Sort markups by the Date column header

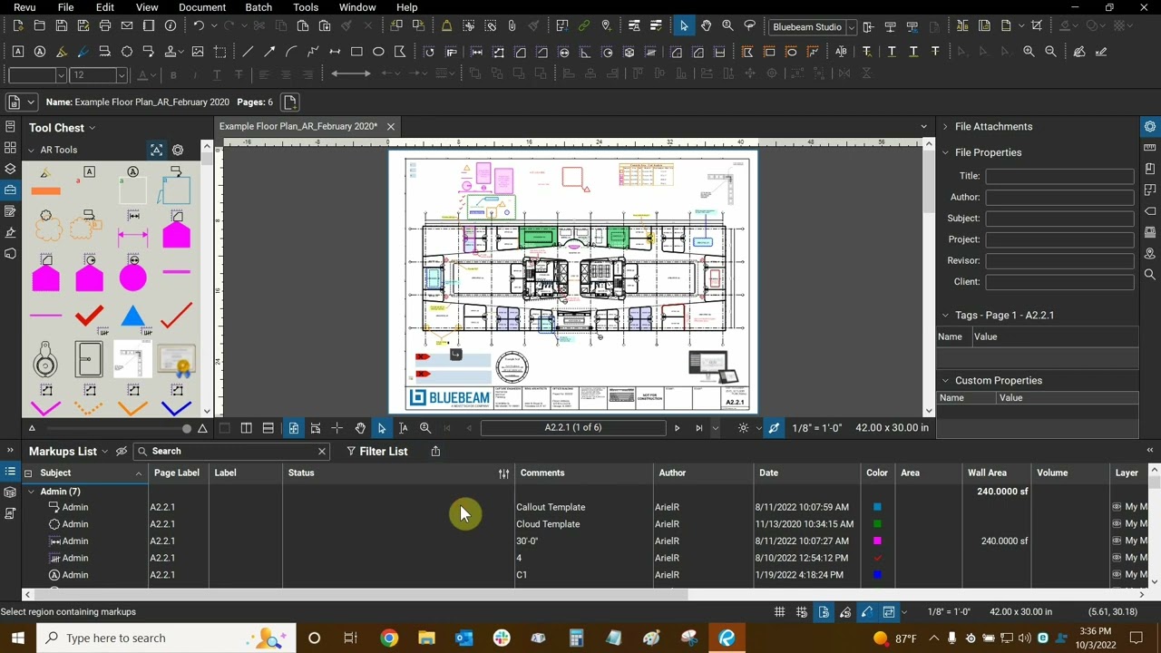(x=768, y=473)
